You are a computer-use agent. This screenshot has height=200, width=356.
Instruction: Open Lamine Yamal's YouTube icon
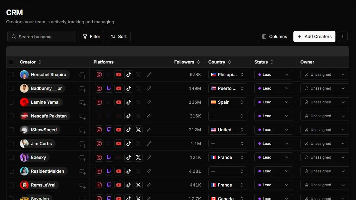click(x=119, y=102)
